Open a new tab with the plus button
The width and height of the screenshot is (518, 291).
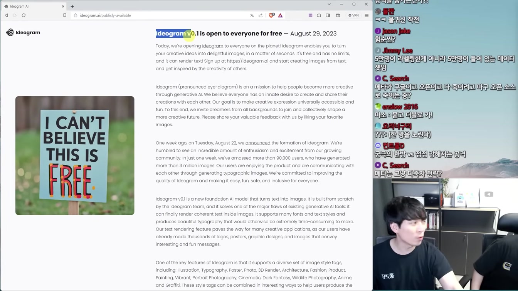(x=72, y=6)
